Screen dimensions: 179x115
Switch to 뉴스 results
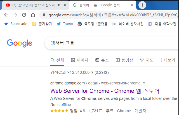[102, 60]
